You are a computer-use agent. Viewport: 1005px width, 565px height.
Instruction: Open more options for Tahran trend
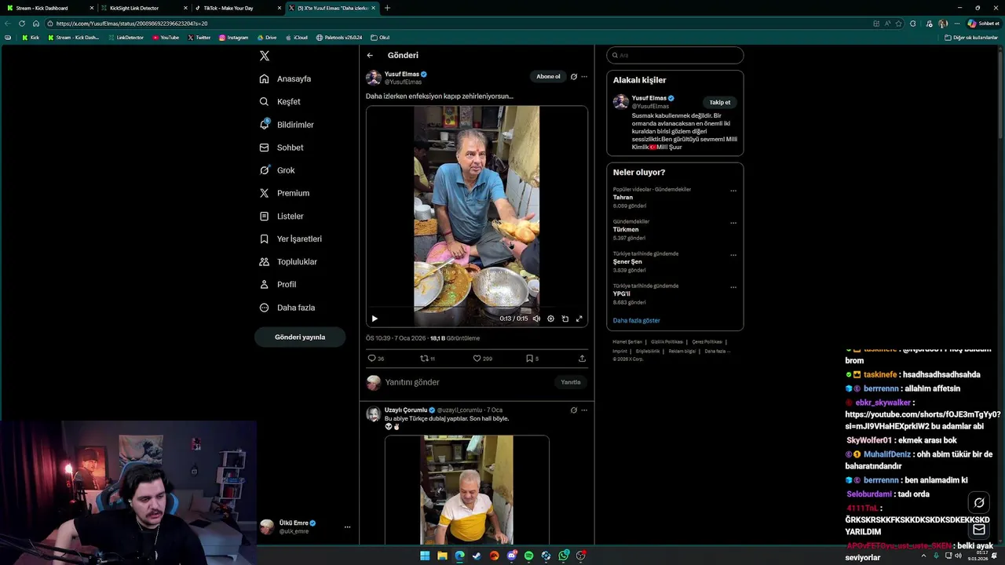(x=733, y=191)
